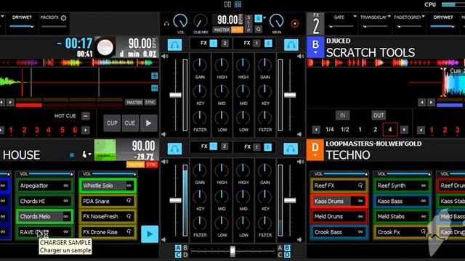Trigger the Kaos Drums sample pad

pos(339,201)
